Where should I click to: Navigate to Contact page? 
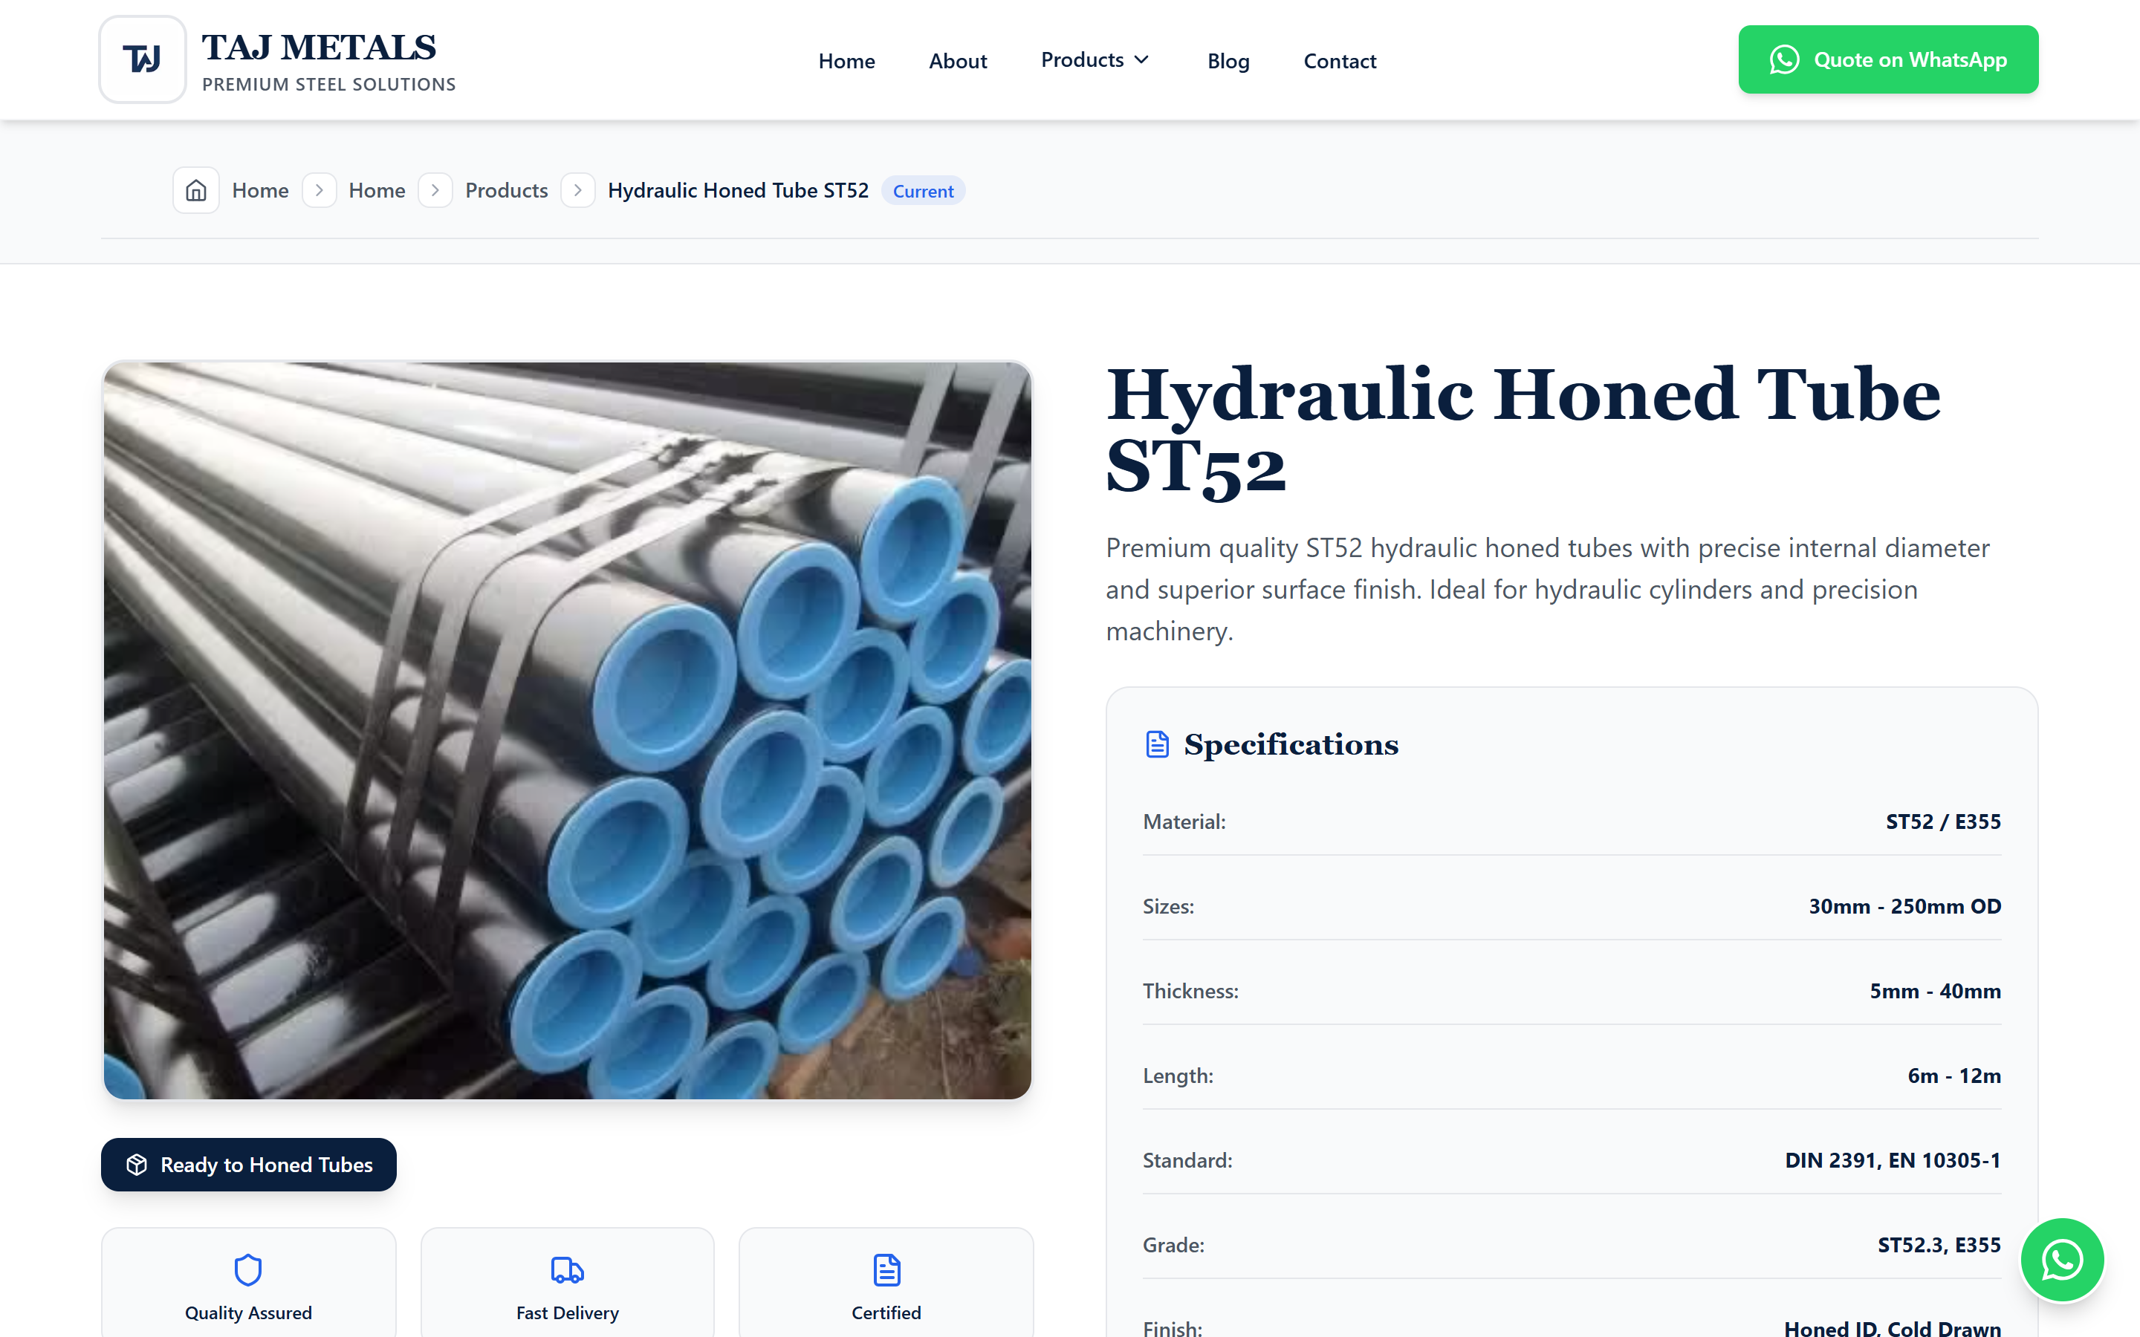(1340, 61)
